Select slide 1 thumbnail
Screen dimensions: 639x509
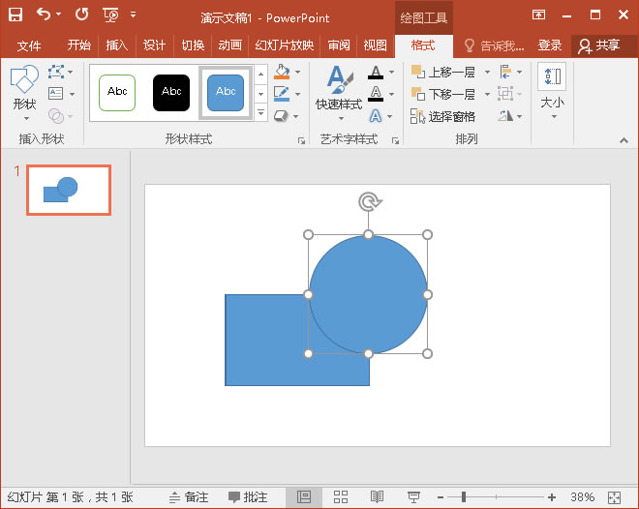68,190
